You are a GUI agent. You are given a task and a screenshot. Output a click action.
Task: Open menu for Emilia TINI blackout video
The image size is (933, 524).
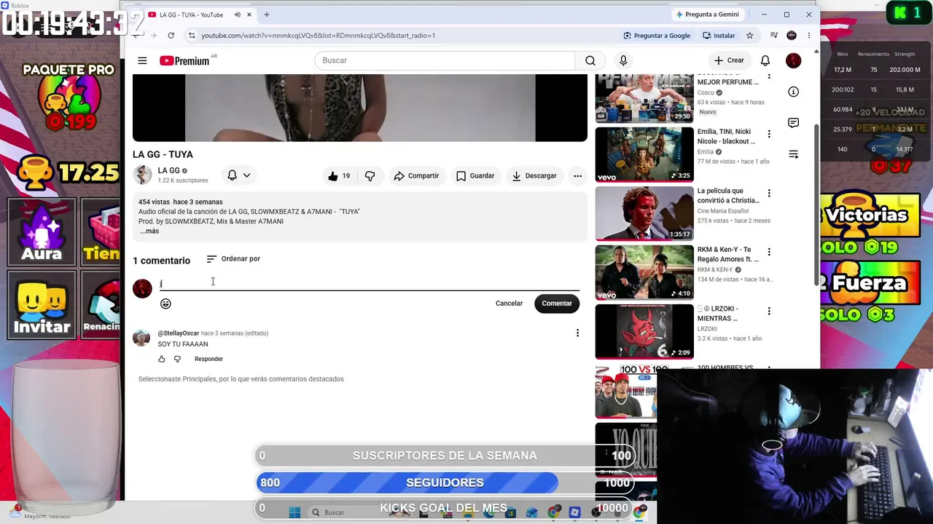click(x=768, y=134)
